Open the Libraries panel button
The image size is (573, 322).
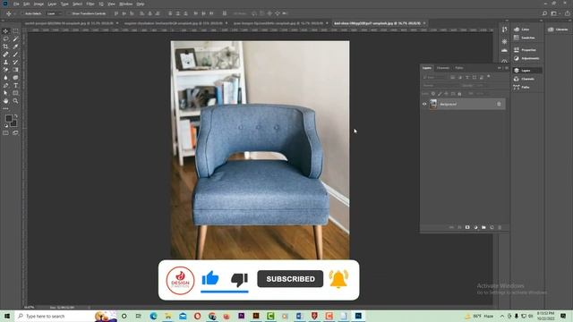[558, 30]
